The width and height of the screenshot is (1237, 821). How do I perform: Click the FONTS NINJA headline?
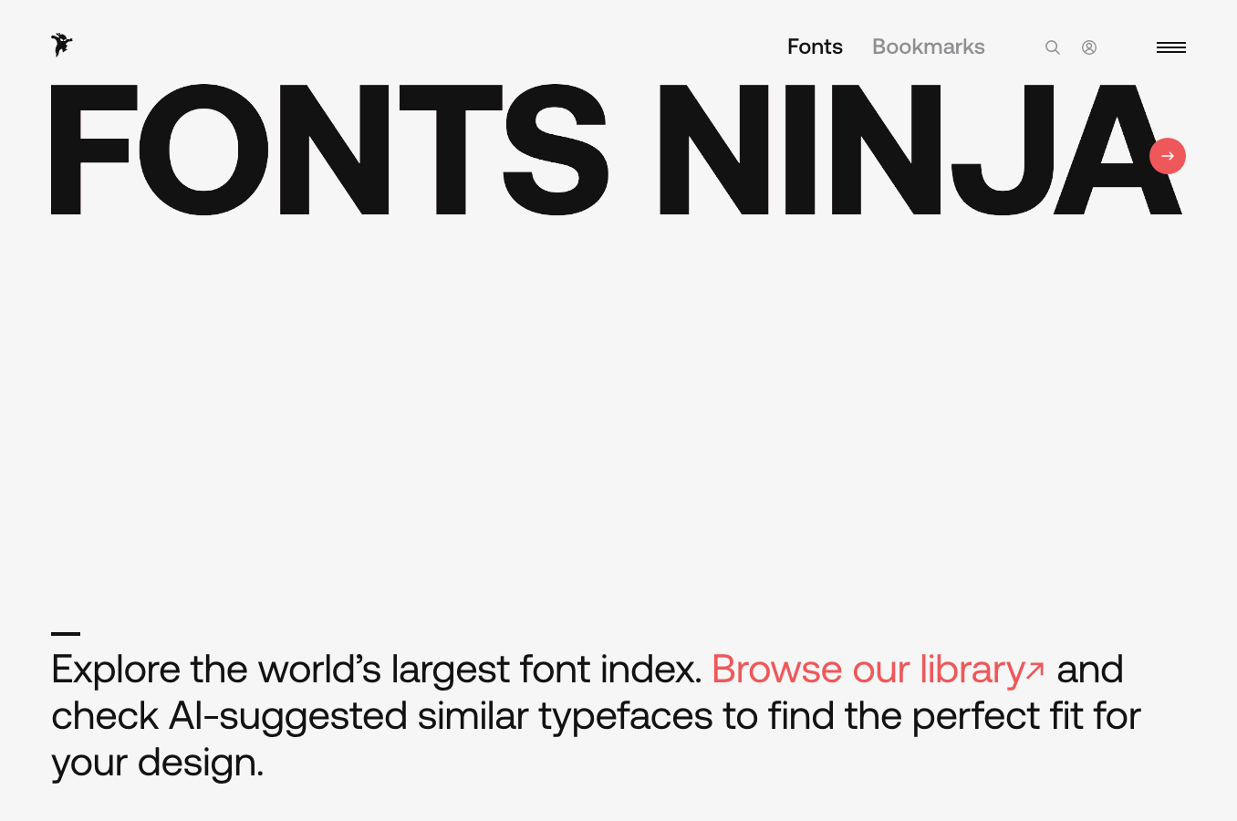(617, 150)
